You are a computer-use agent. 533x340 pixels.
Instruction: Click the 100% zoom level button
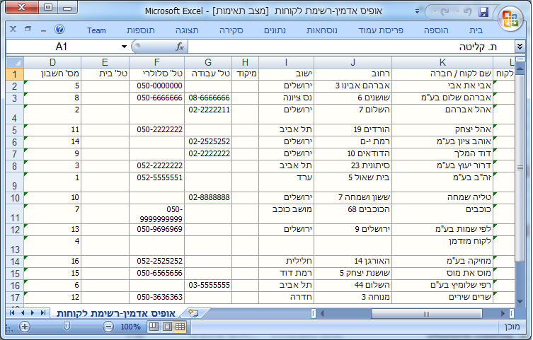point(130,327)
